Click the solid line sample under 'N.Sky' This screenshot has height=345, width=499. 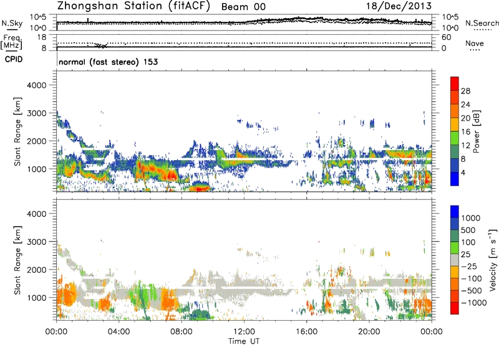[12, 30]
